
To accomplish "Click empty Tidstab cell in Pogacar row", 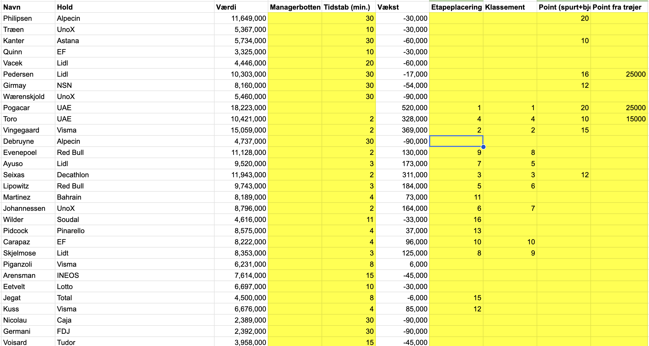I will click(x=349, y=108).
